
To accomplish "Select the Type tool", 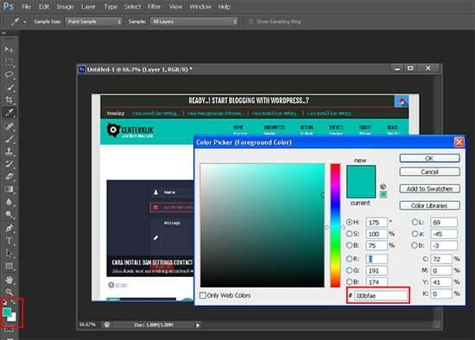I will [x=9, y=241].
